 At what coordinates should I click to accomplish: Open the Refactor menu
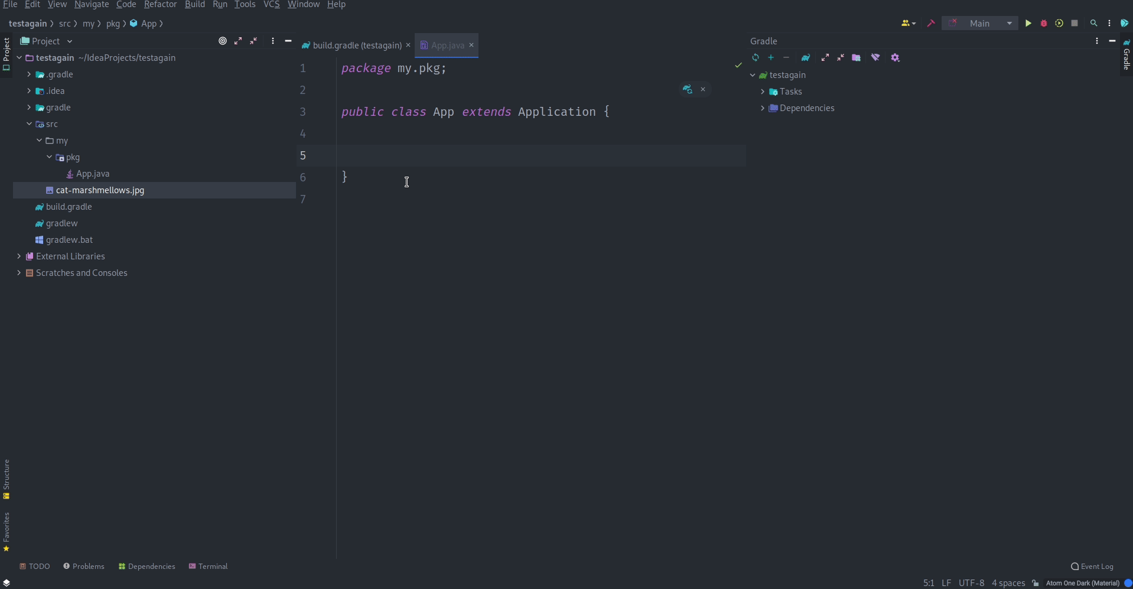coord(160,5)
